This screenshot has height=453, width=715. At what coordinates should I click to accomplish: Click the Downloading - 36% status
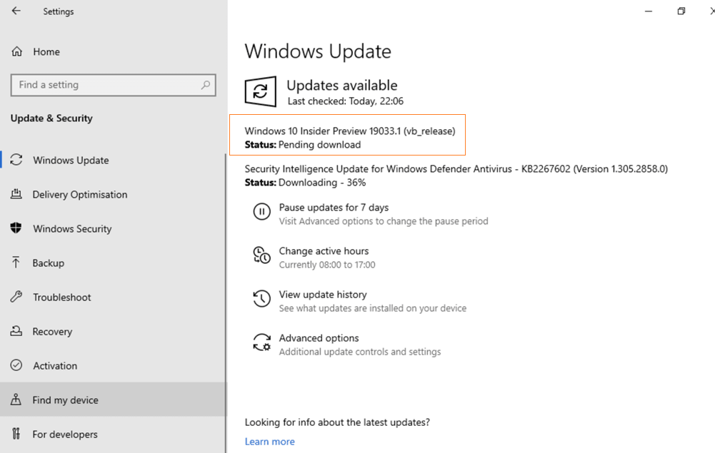322,183
